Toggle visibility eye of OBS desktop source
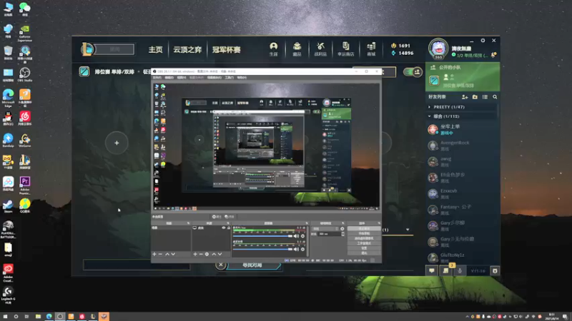The height and width of the screenshot is (321, 572). pos(224,228)
